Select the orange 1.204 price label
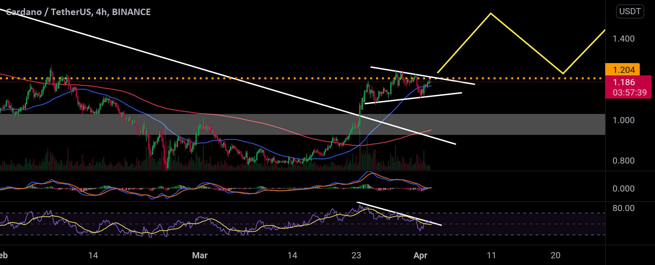655x265 pixels. 623,70
